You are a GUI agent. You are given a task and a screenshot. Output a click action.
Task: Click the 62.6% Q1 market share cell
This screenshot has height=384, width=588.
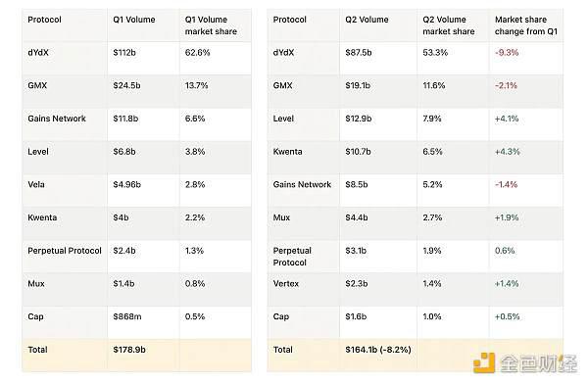(x=197, y=53)
